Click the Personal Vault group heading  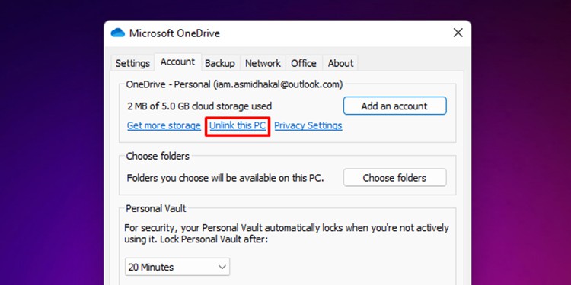(x=156, y=209)
